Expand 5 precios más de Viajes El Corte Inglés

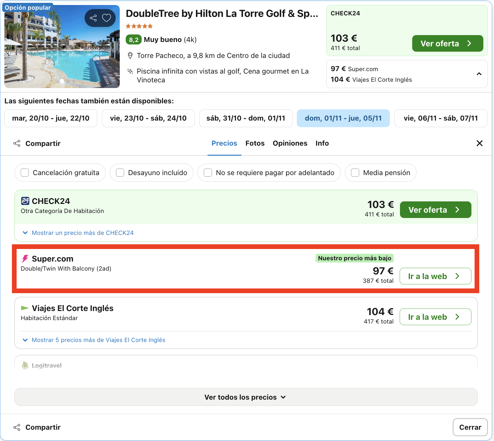pyautogui.click(x=94, y=340)
